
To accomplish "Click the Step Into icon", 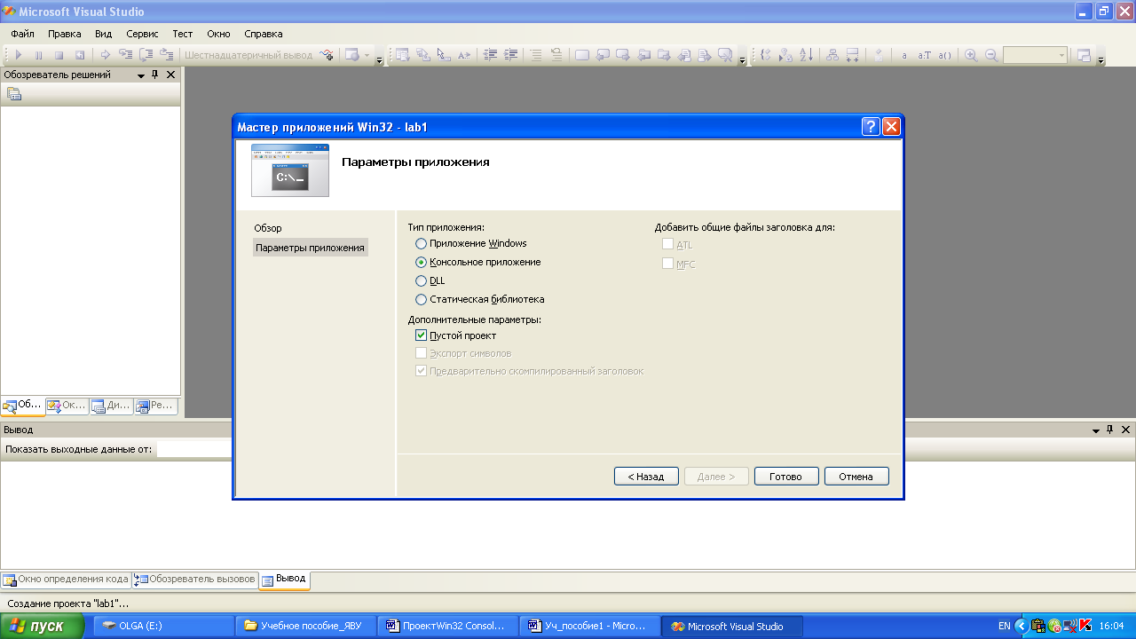I will (x=126, y=54).
